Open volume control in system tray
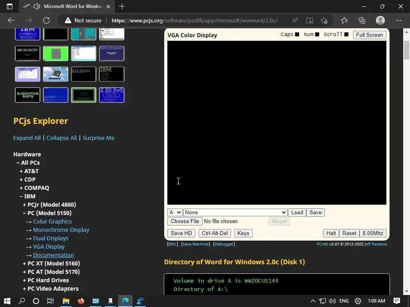Screen dimensions: 410x307 [x=332, y=301]
